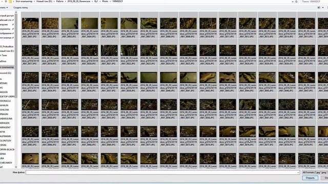Expand the view options dropdown arrow
The height and width of the screenshot is (184, 328).
coord(323,8)
